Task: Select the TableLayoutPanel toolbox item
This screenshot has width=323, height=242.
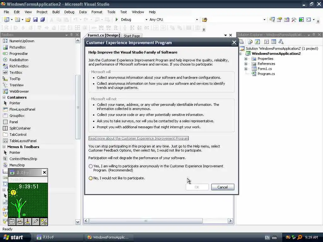Action: click(23, 141)
